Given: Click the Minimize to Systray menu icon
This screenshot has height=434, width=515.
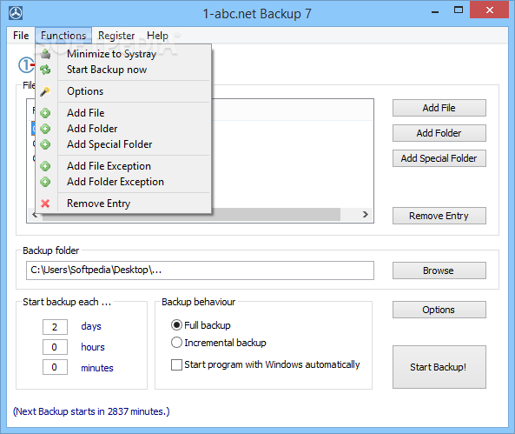Looking at the screenshot, I should (45, 54).
